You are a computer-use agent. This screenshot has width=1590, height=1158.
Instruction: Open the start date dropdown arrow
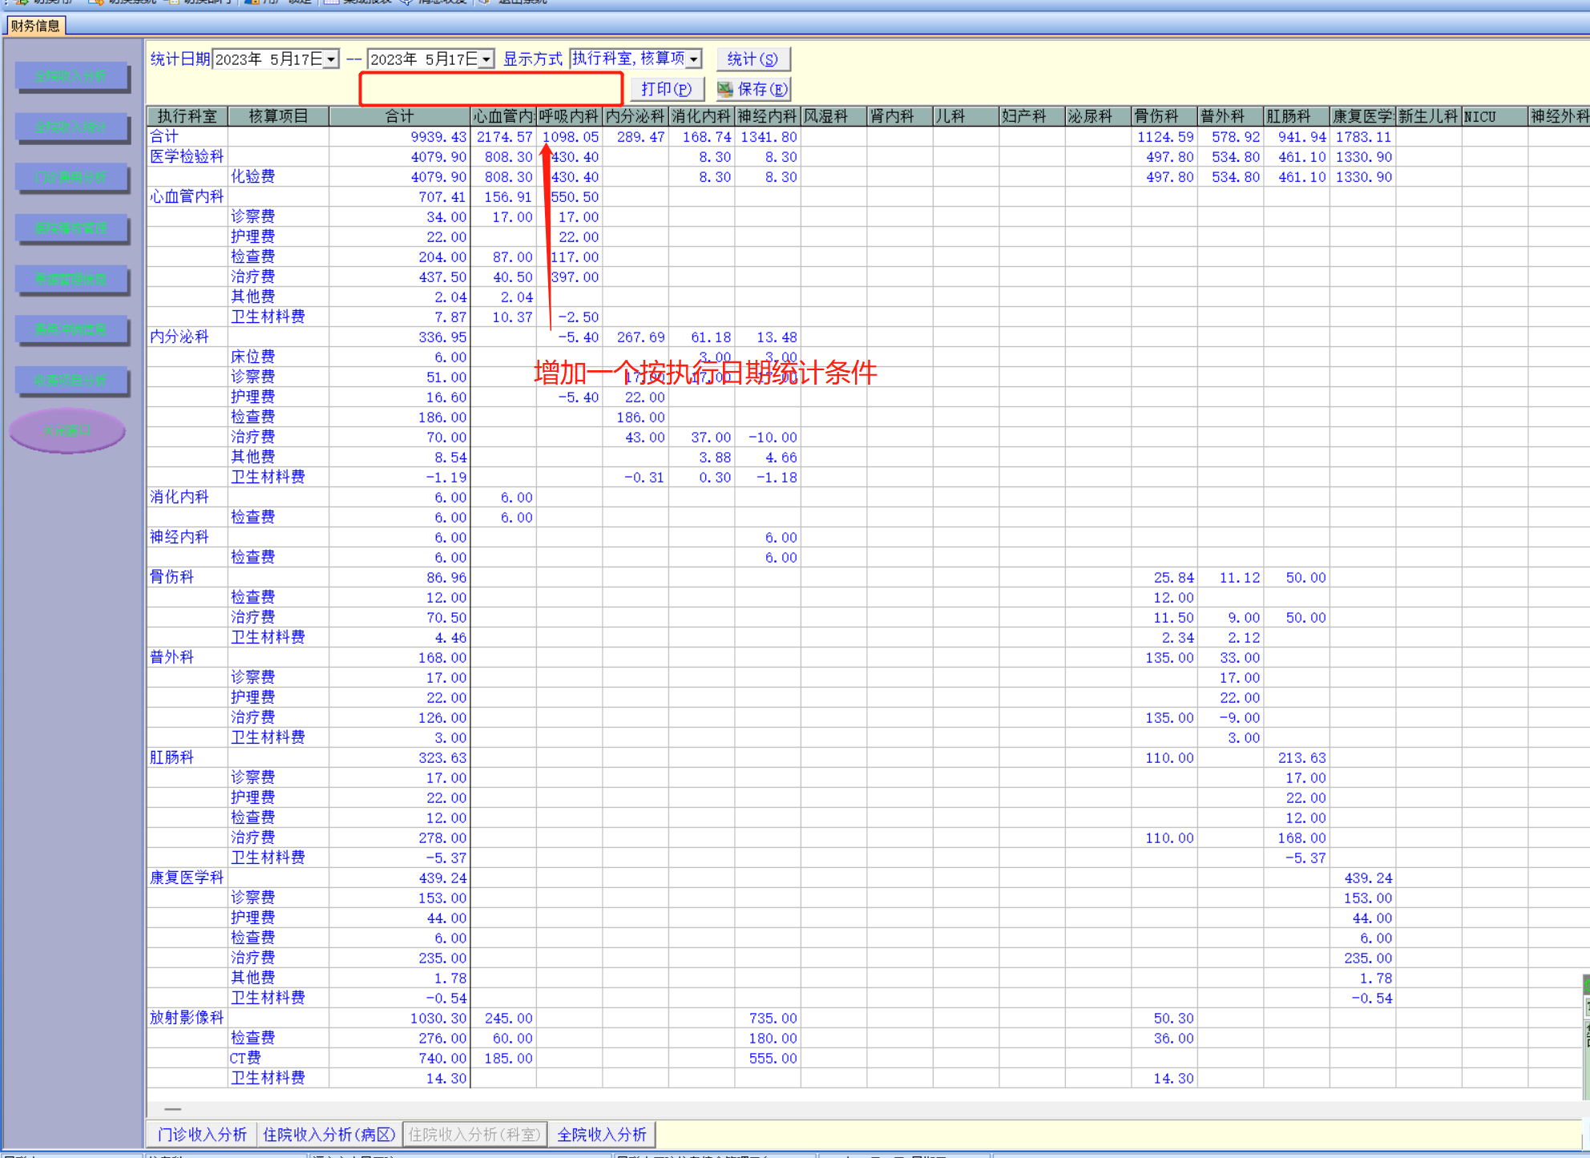click(x=331, y=59)
